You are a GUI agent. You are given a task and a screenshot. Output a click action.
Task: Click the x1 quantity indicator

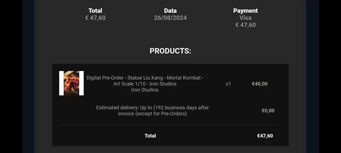pos(228,84)
